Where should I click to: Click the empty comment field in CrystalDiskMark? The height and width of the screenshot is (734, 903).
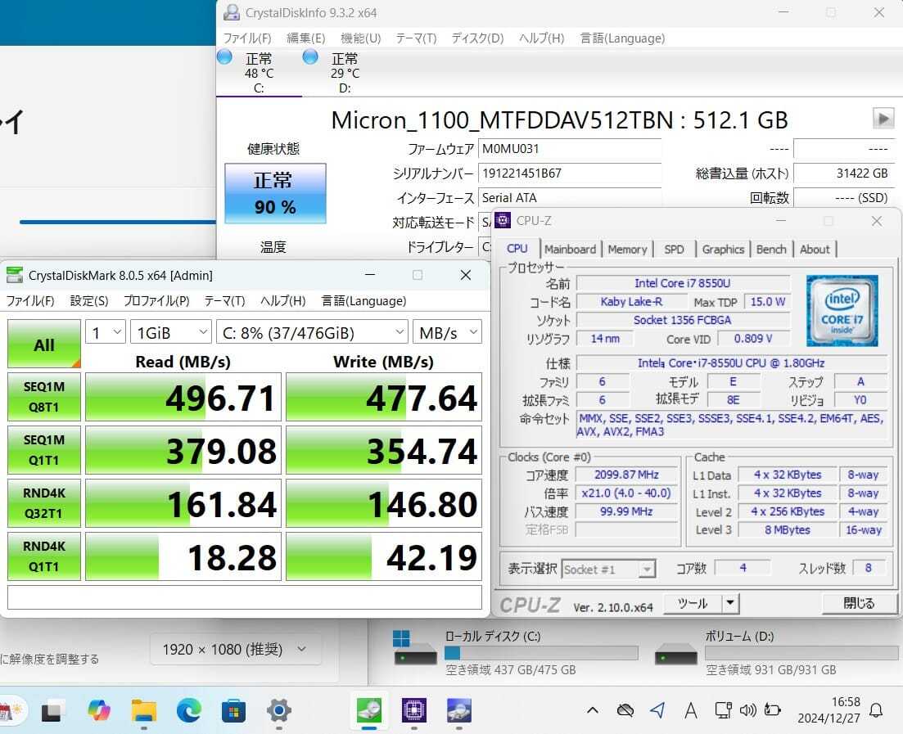(245, 597)
